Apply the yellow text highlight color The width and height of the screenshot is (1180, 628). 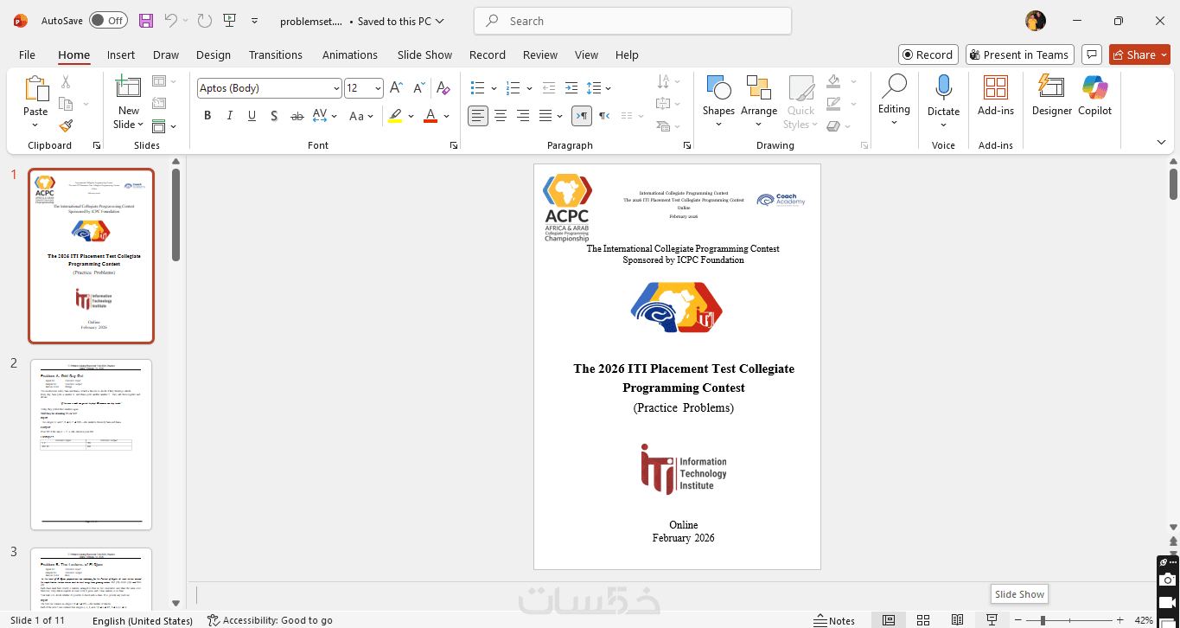[395, 116]
